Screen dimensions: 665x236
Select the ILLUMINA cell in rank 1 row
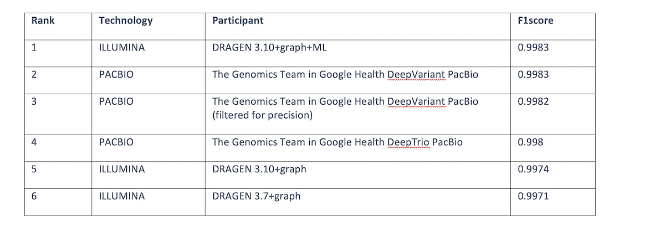coord(121,48)
